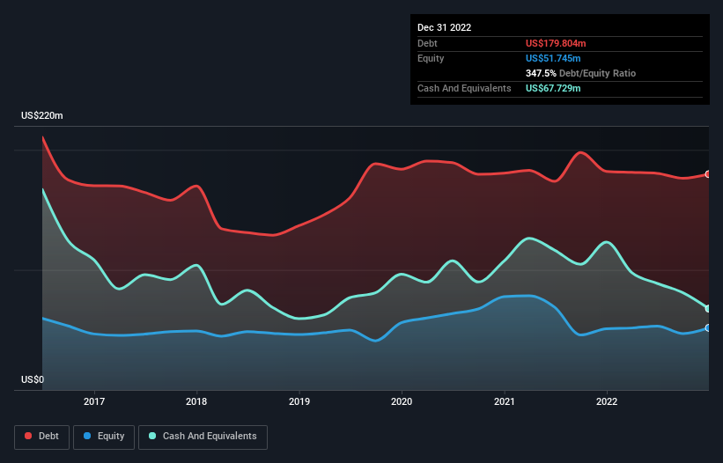Click the 2018 x-axis label
This screenshot has height=463, width=723.
pos(196,401)
